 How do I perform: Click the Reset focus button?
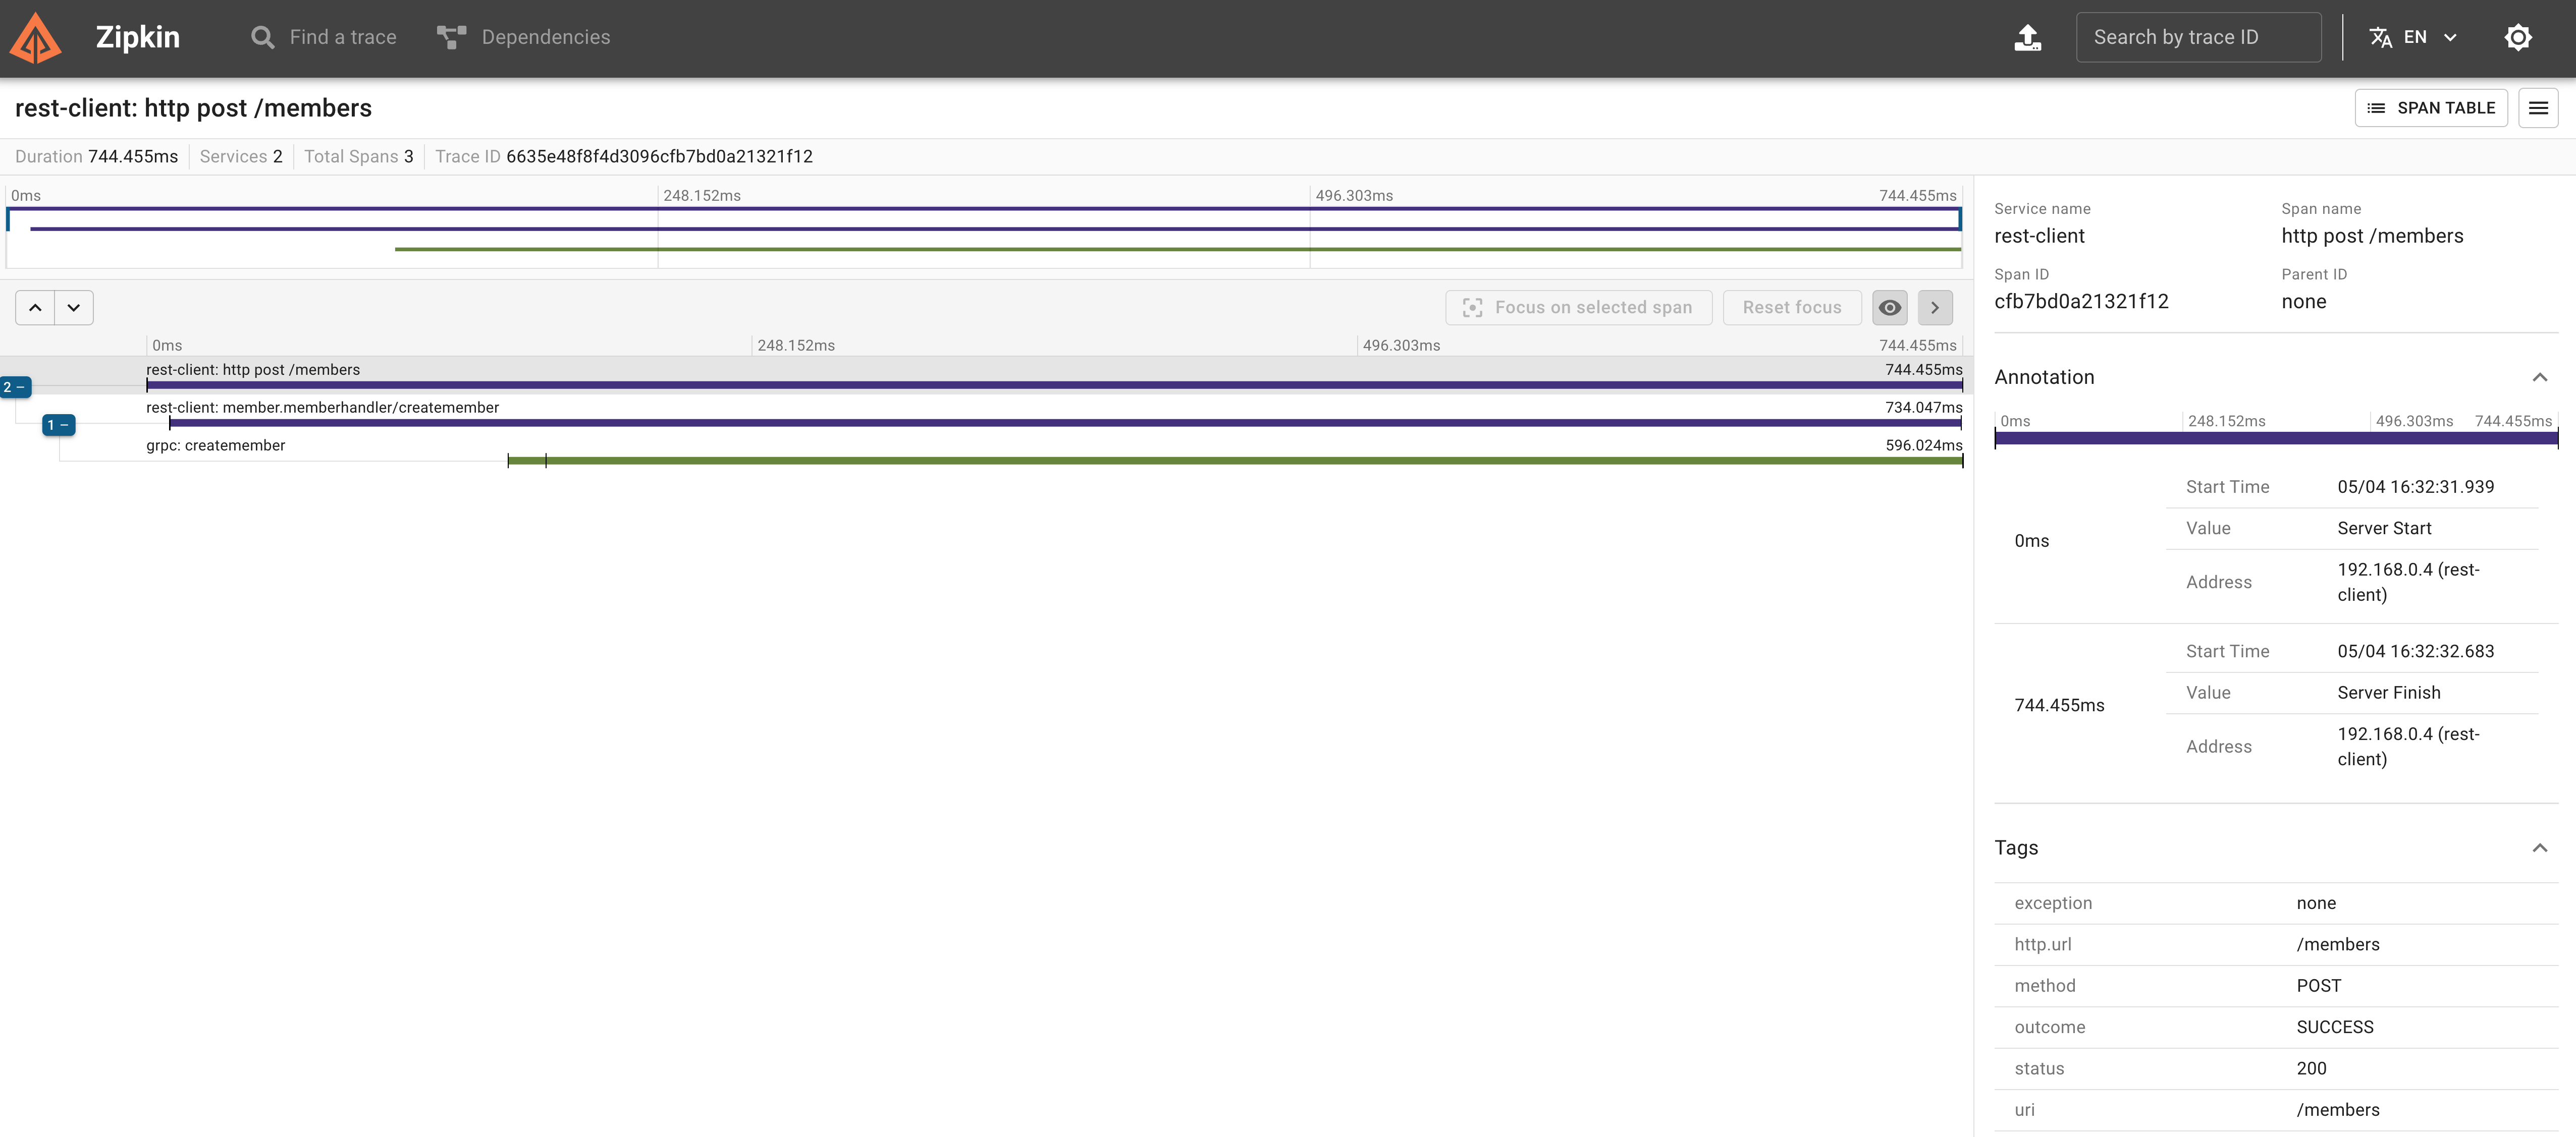[x=1791, y=308]
